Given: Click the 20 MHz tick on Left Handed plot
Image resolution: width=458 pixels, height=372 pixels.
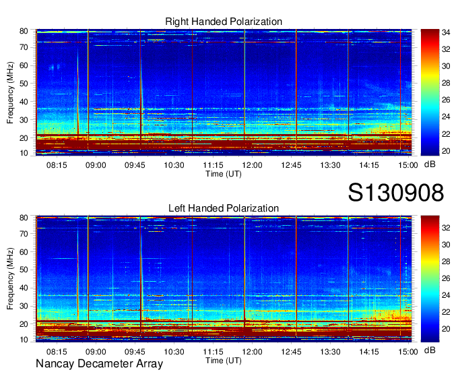Looking at the screenshot, I should [x=24, y=324].
